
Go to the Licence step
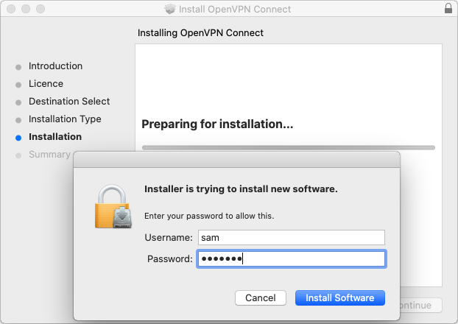(46, 84)
